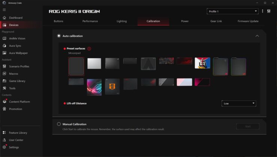Open Scenario Profiles label in sidebar
Image resolution: width=277 pixels, height=157 pixels.
(19, 66)
